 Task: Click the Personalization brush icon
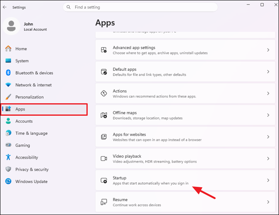(x=8, y=97)
